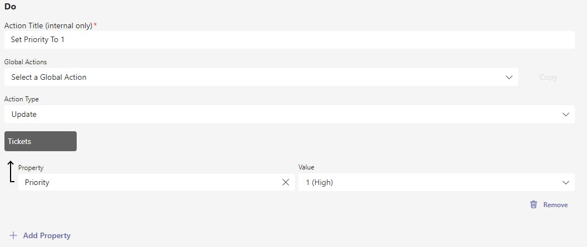Click the chevron arrow on the Value field
The height and width of the screenshot is (247, 587).
click(566, 182)
